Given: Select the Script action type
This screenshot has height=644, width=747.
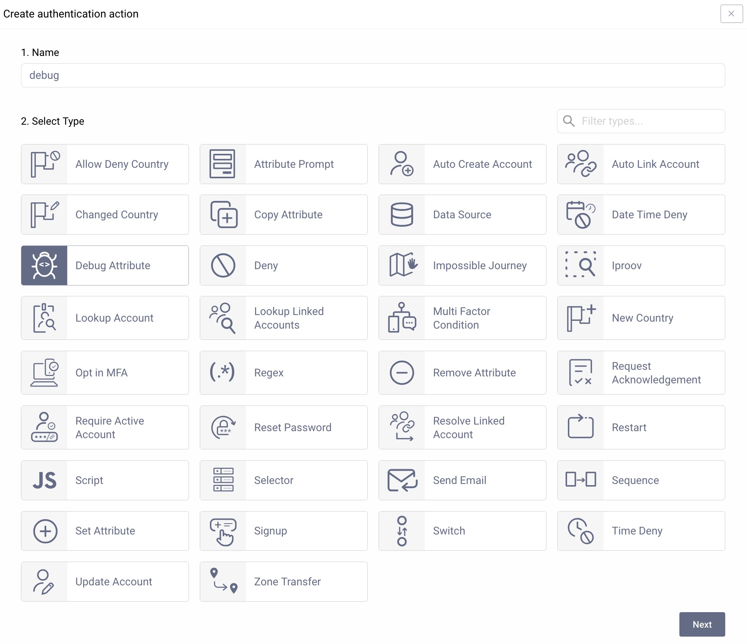Looking at the screenshot, I should (x=104, y=480).
